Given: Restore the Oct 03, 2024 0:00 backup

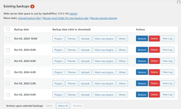Looking at the screenshot, I should (142, 95).
